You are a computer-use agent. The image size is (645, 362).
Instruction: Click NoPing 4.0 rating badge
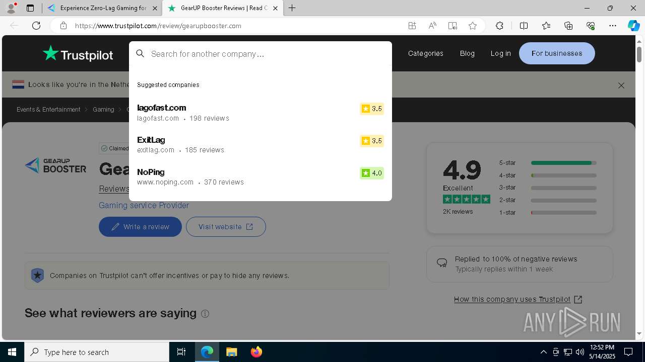(372, 173)
